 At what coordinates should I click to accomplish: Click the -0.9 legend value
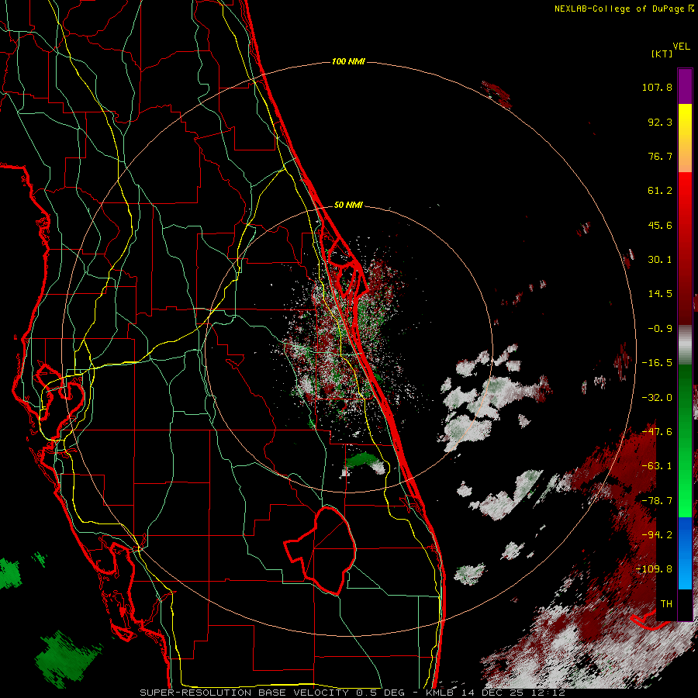click(660, 329)
